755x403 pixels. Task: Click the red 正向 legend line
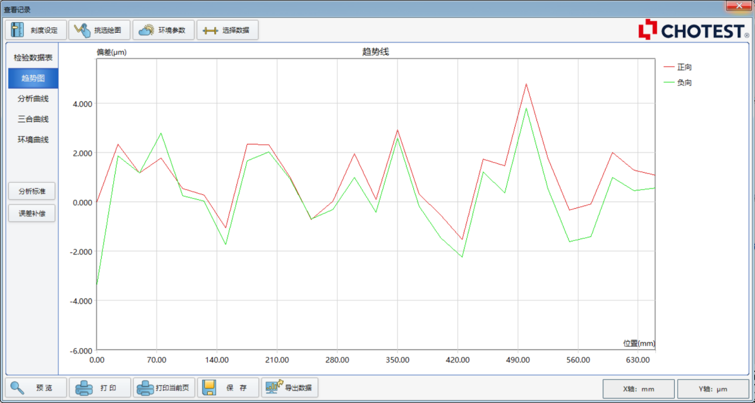[x=669, y=67]
